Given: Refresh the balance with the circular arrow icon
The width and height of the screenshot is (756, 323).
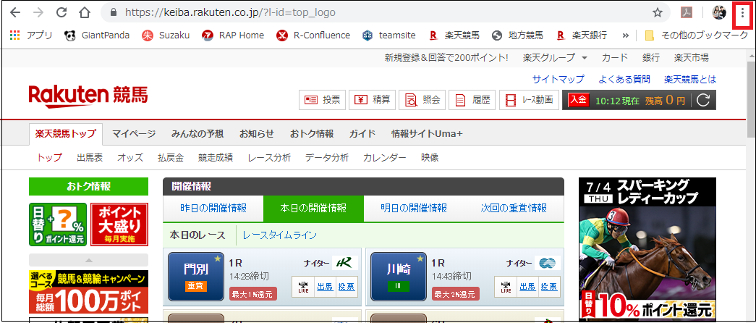Looking at the screenshot, I should [x=704, y=100].
